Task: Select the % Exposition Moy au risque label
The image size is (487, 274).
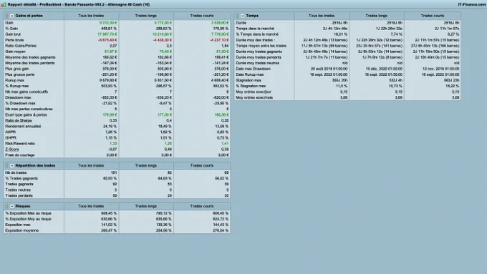Action: pos(28,220)
